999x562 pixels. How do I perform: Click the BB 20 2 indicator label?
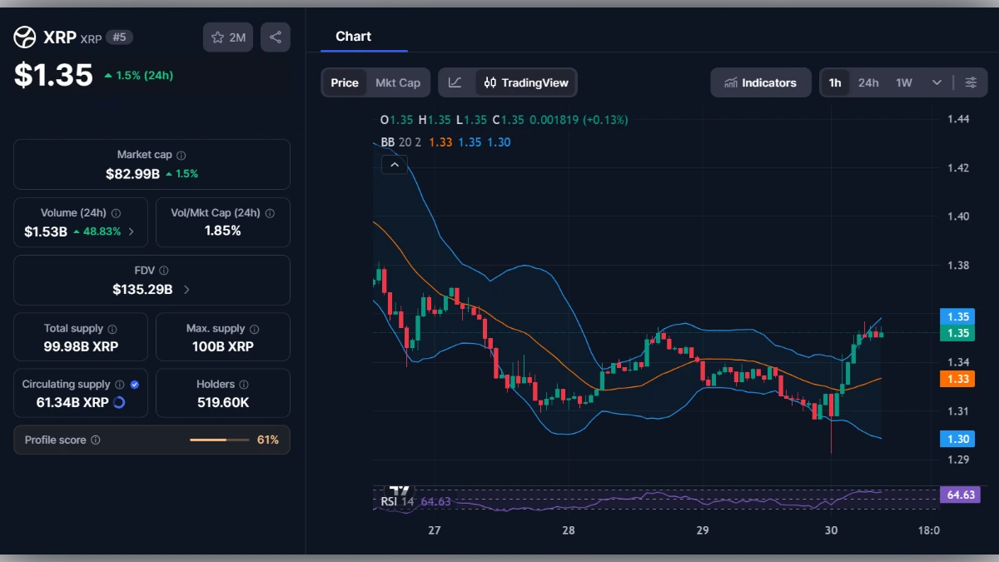(x=401, y=142)
